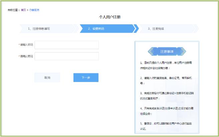Click the 下一步 next button
The height and width of the screenshot is (137, 219).
(86, 77)
